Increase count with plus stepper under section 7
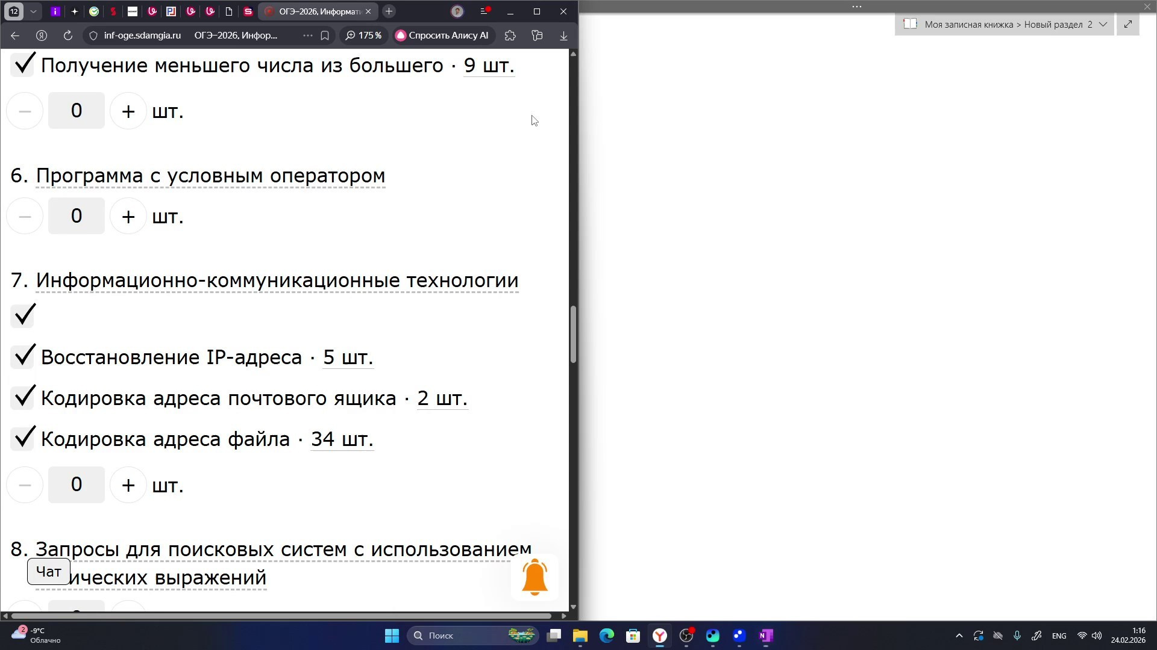This screenshot has width=1157, height=650. (x=128, y=484)
